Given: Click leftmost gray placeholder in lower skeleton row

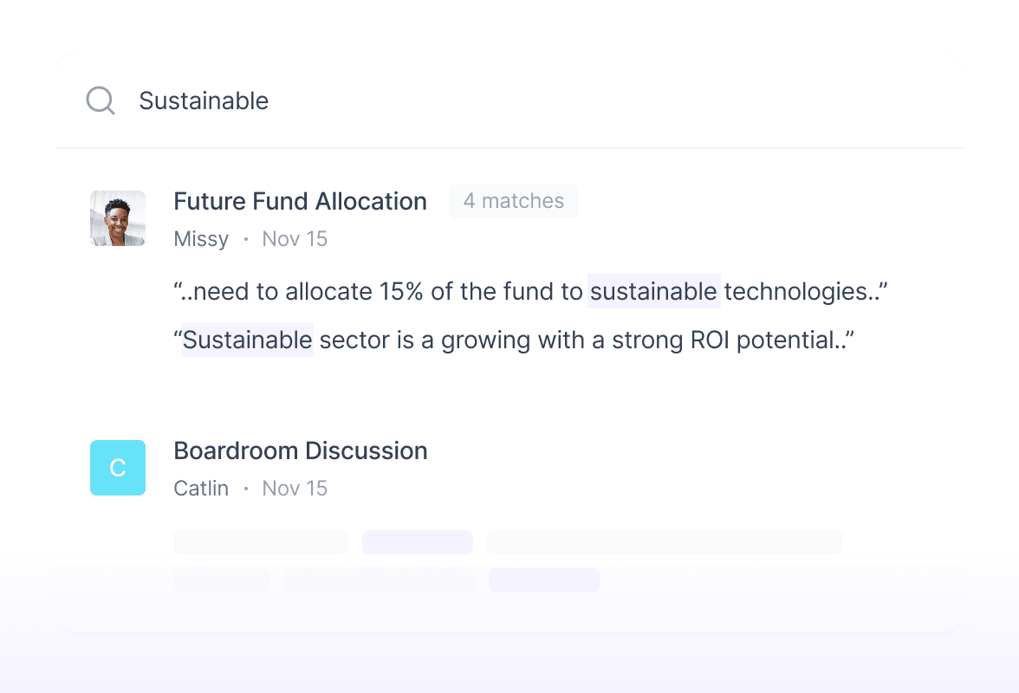Looking at the screenshot, I should coord(222,580).
